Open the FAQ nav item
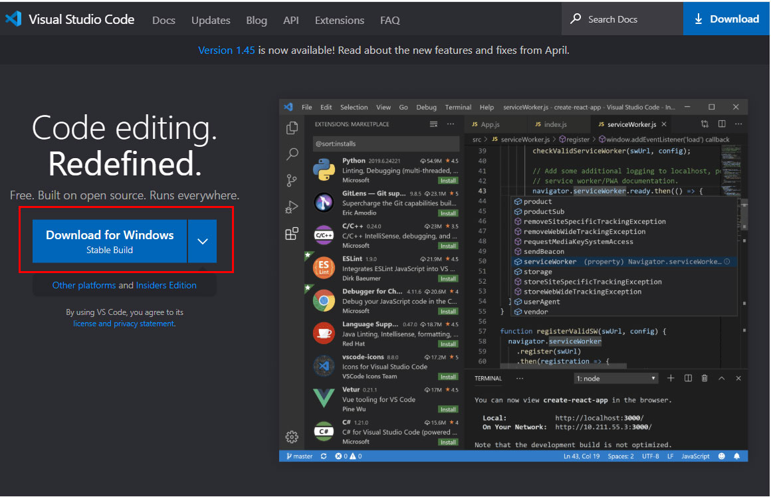This screenshot has width=771, height=497. [389, 20]
